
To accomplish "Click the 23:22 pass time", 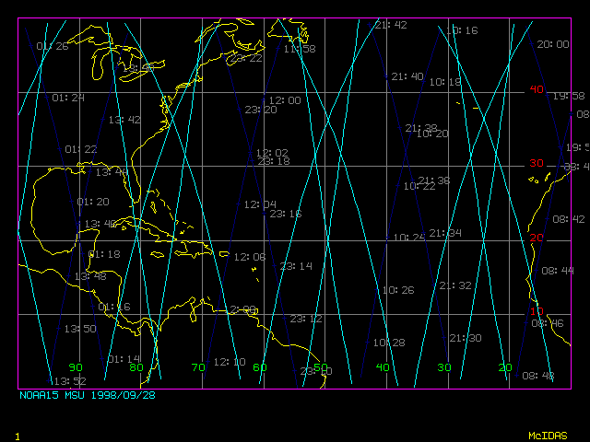I will pos(246,58).
